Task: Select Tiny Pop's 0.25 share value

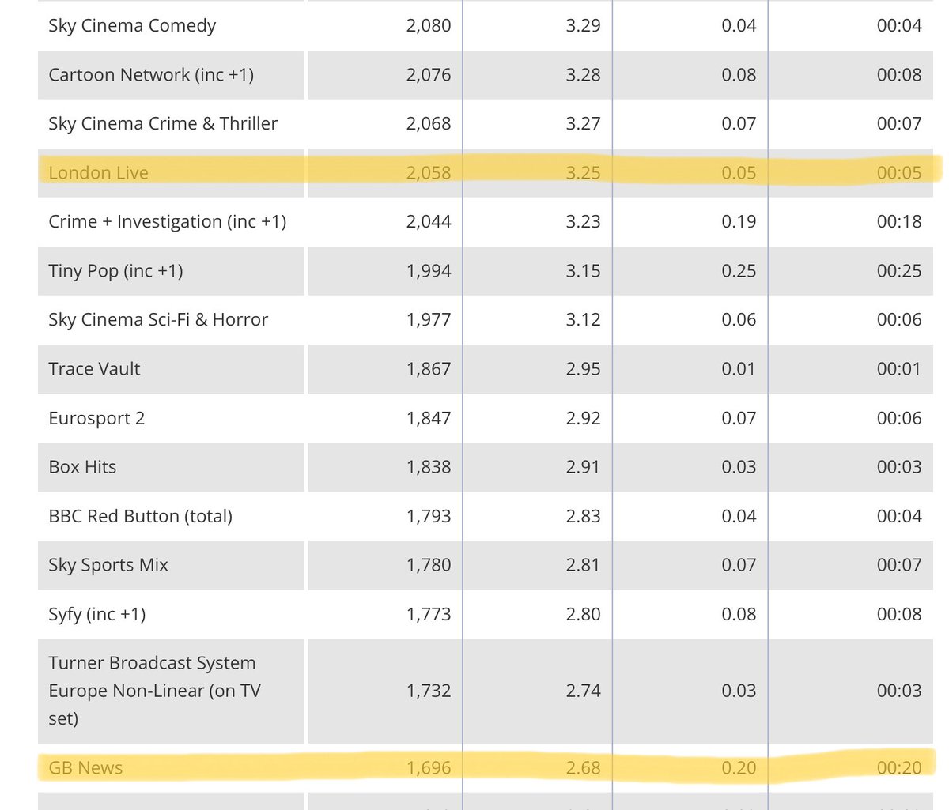Action: [739, 271]
